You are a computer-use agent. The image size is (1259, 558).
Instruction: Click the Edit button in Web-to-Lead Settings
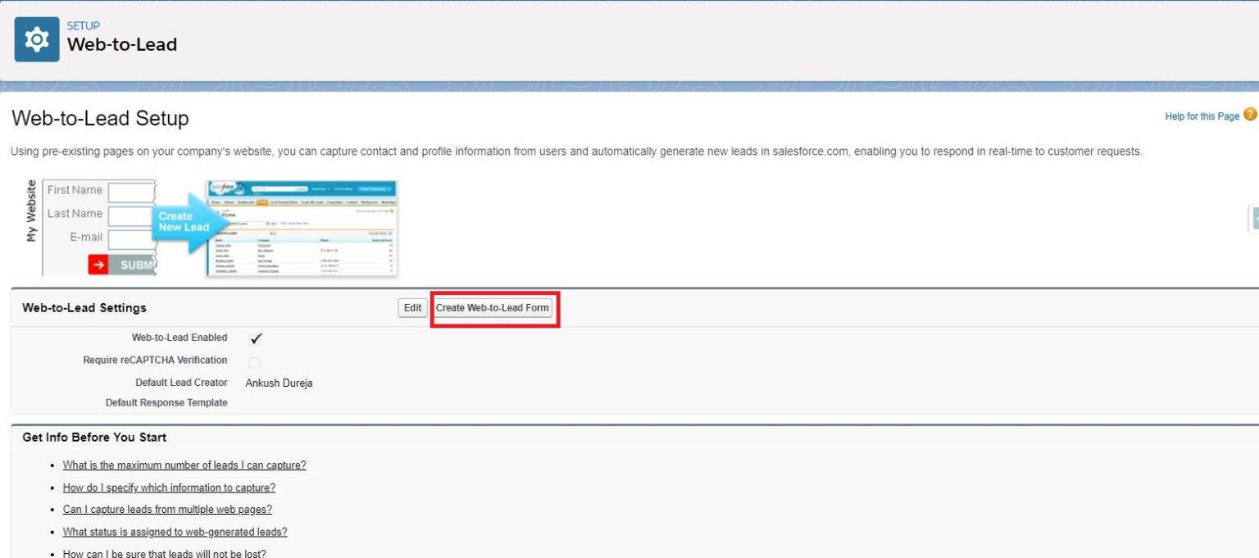click(411, 307)
